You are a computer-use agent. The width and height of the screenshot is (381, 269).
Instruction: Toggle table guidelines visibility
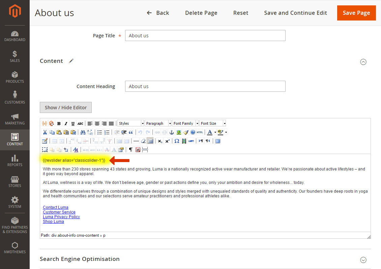click(150, 141)
